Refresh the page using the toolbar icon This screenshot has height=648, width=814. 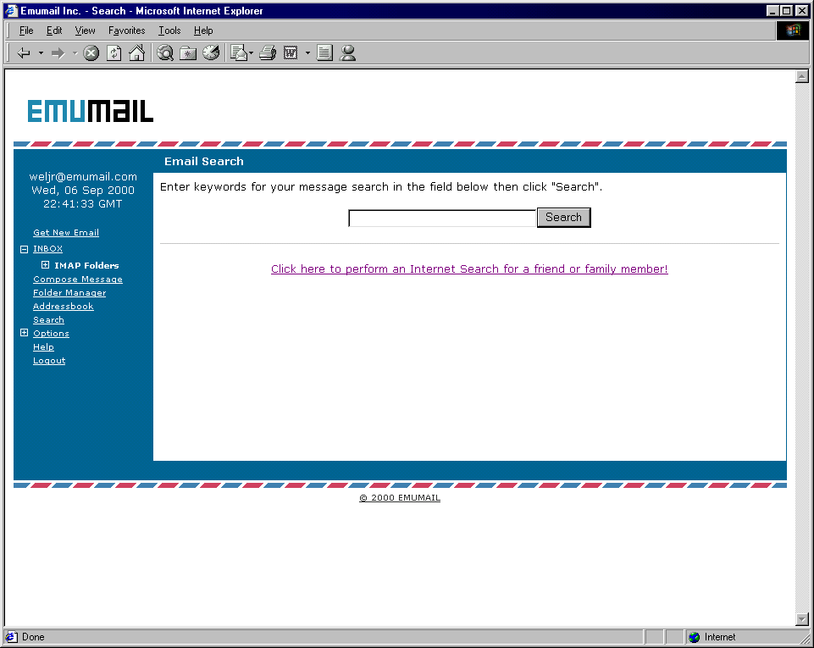[114, 53]
